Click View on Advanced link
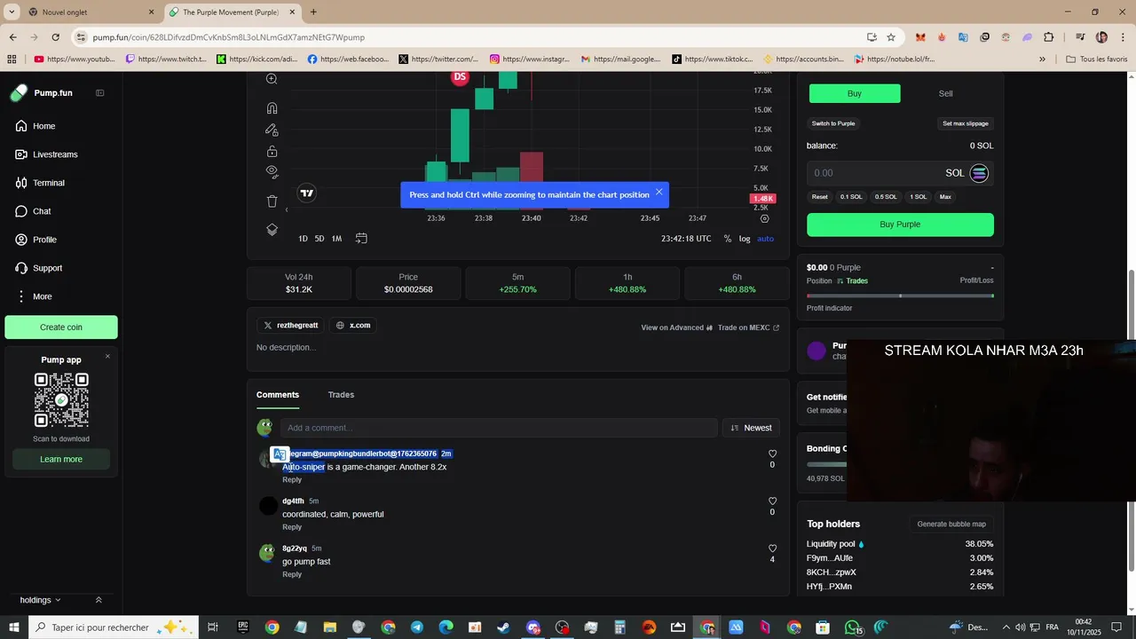1136x639 pixels. tap(677, 327)
